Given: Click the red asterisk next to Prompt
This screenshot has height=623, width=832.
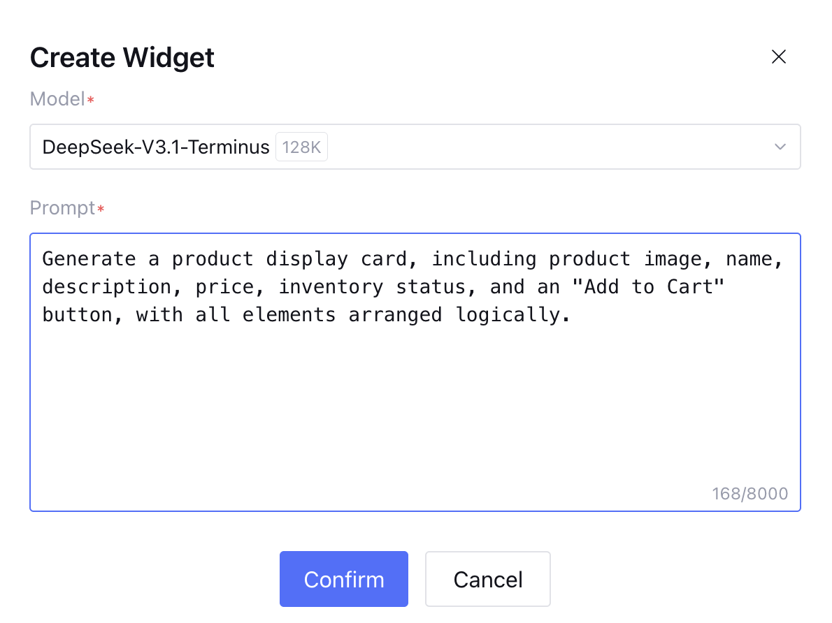Looking at the screenshot, I should 101,210.
